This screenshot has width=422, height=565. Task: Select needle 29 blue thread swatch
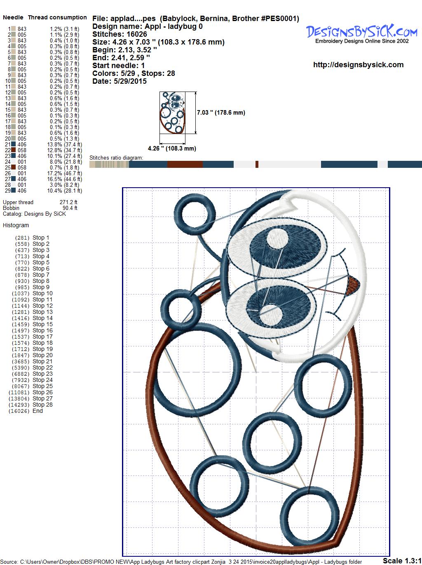[x=14, y=191]
